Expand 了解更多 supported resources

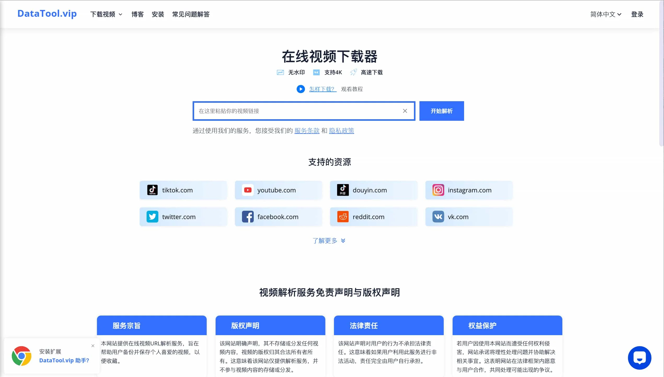[329, 241]
